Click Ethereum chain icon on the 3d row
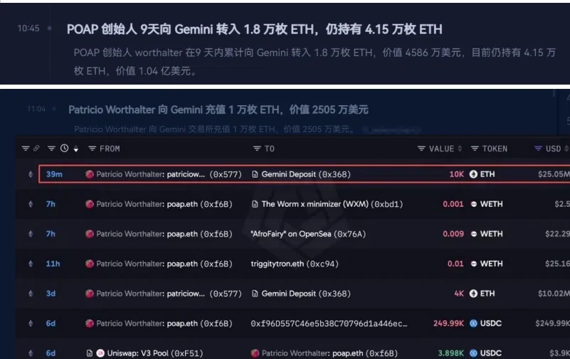This screenshot has width=570, height=359. pos(31,294)
